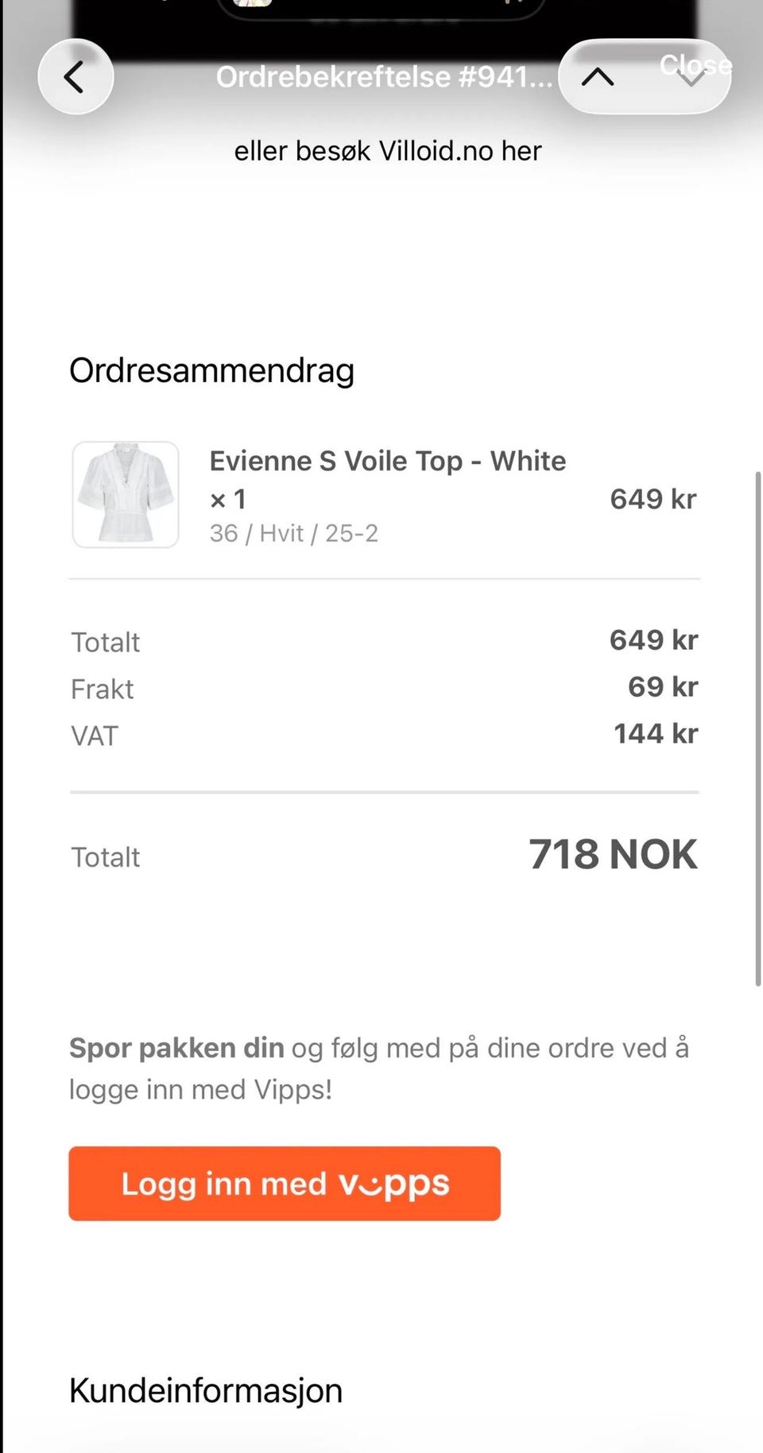Open the Ordrebekreftelse #941 email title
763x1453 pixels.
(384, 77)
